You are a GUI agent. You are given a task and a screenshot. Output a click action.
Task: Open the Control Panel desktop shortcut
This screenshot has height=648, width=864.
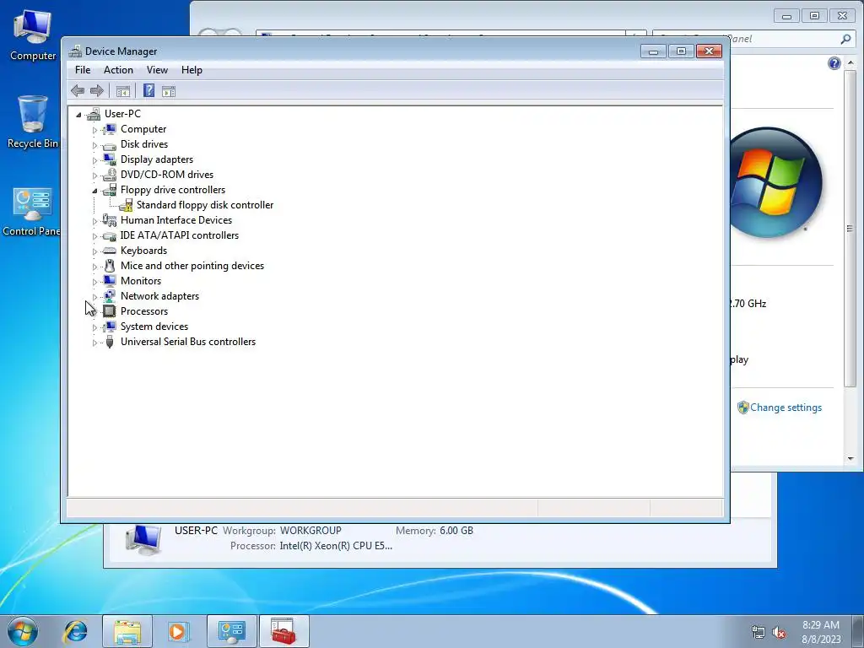coord(31,212)
